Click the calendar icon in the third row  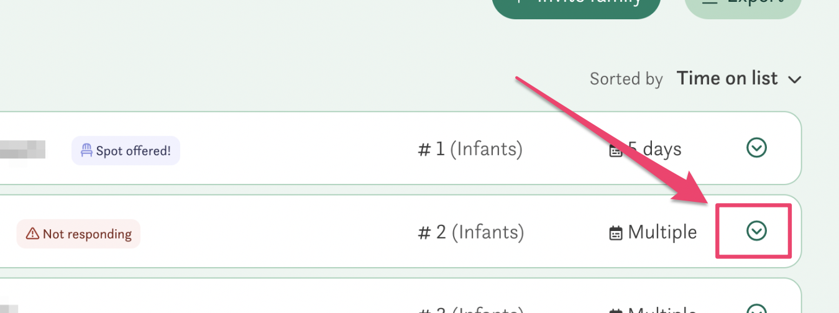click(x=616, y=309)
